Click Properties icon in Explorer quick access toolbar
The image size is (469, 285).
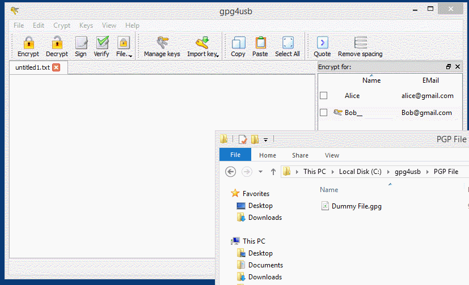click(243, 139)
